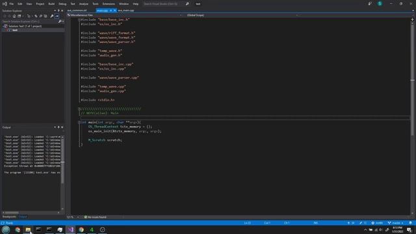Close the Solution Explorer panel

62,10
